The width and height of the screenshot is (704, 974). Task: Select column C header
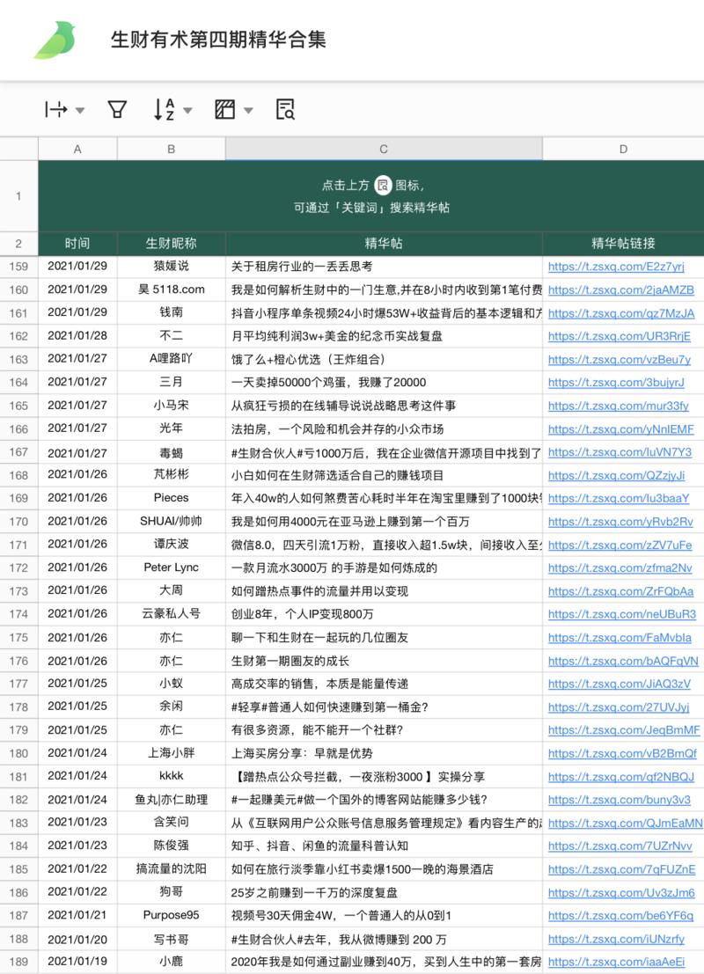coord(383,149)
